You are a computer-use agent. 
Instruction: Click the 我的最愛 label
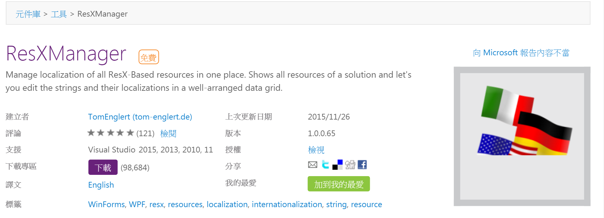click(x=241, y=183)
